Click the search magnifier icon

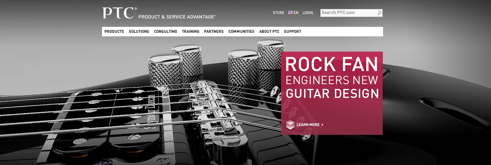tap(379, 13)
